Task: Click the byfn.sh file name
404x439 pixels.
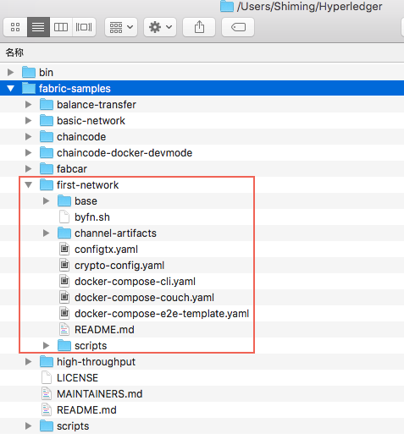Action: [x=92, y=217]
